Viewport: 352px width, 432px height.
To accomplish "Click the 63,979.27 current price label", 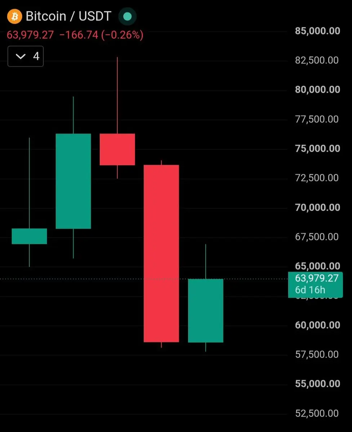I will (x=30, y=35).
